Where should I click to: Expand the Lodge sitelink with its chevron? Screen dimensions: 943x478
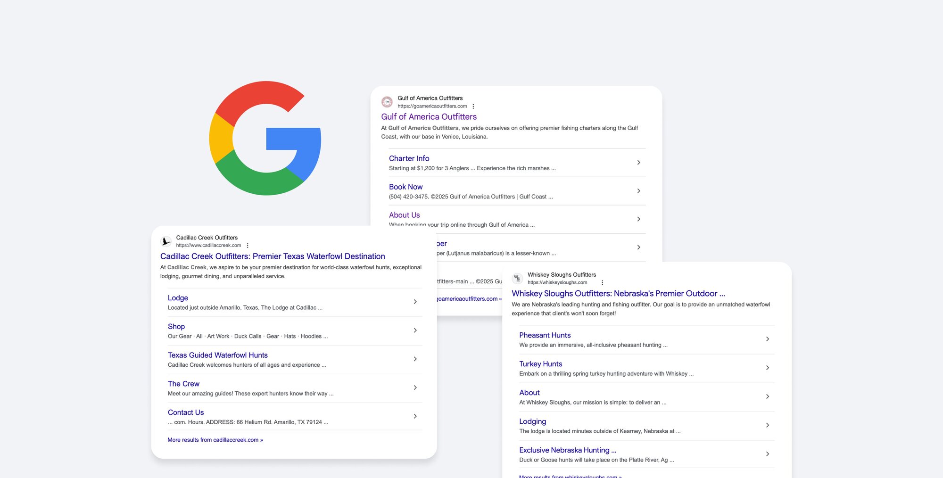pyautogui.click(x=415, y=302)
